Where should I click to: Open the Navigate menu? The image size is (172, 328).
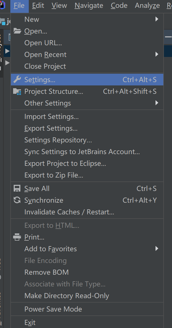point(89,6)
